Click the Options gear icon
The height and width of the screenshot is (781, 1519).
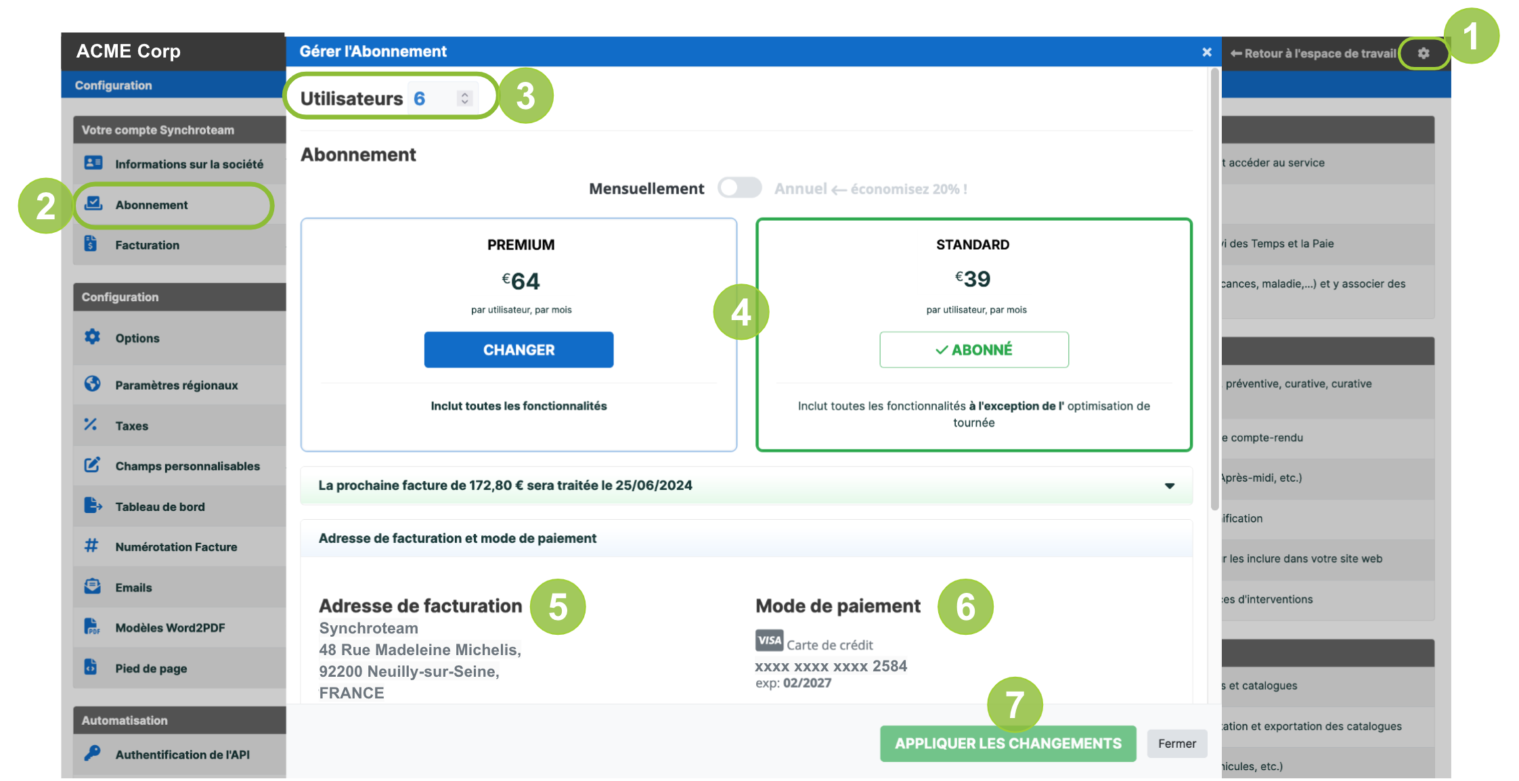92,336
